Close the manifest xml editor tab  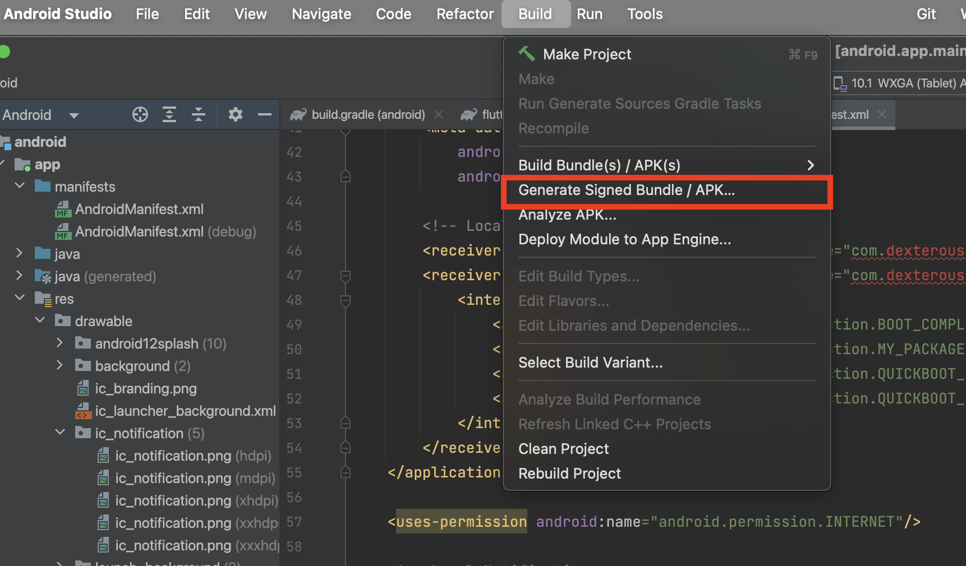882,114
